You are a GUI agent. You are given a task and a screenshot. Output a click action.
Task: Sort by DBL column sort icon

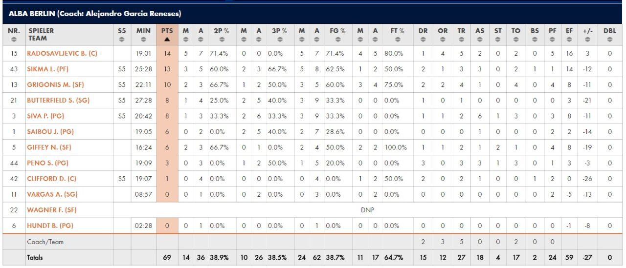[x=609, y=40]
